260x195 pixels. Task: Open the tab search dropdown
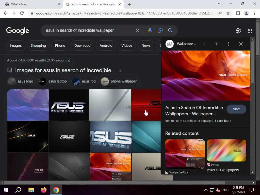[x=219, y=4]
